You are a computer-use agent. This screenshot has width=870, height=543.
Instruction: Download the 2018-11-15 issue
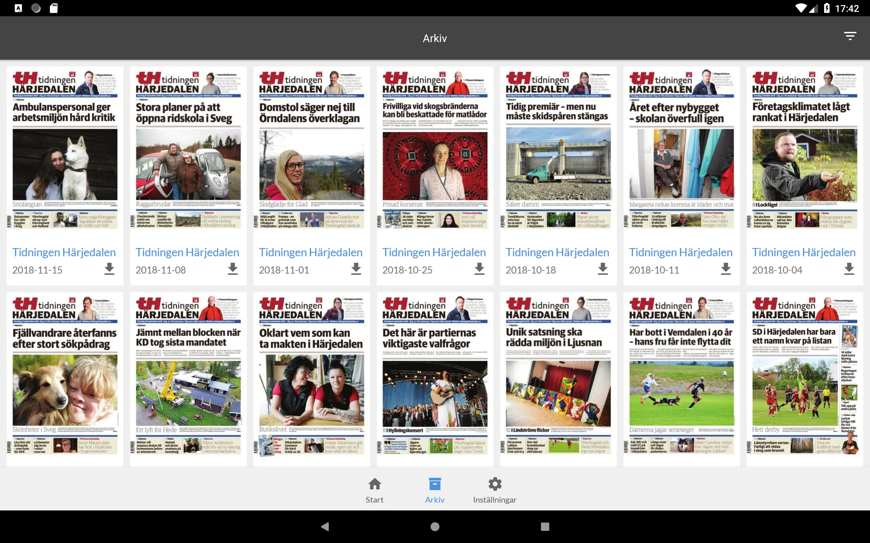pyautogui.click(x=109, y=269)
